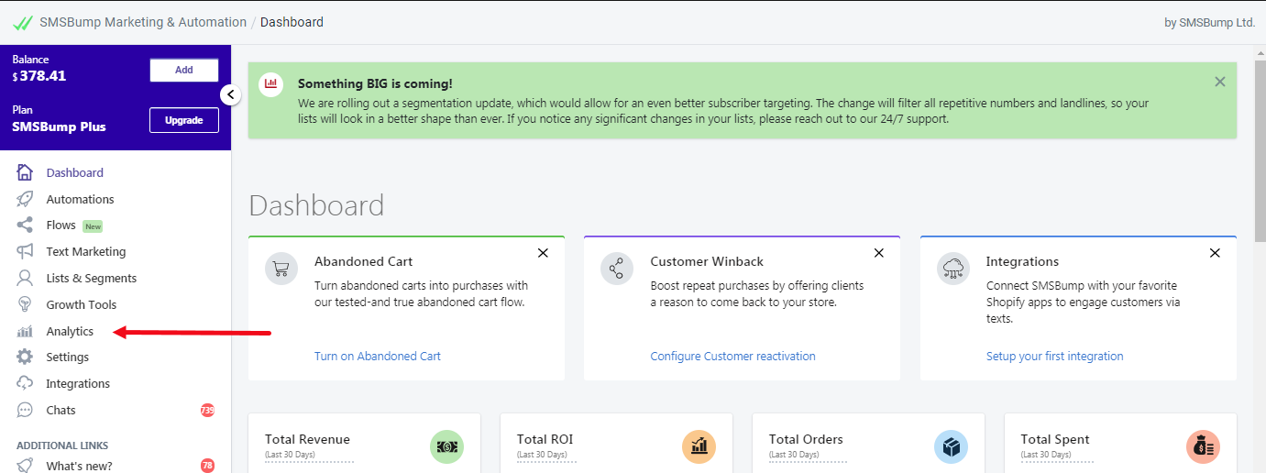Select Dashboard in the sidebar menu

click(75, 172)
